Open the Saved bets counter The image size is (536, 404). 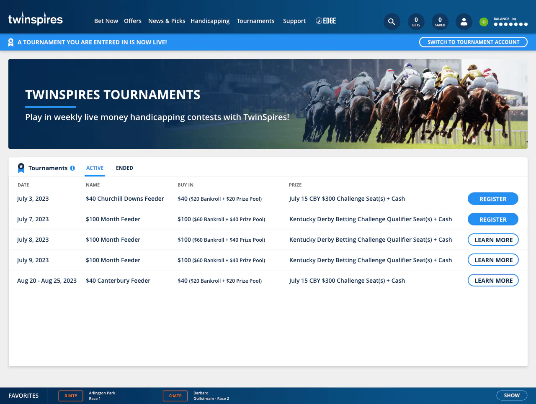click(440, 22)
